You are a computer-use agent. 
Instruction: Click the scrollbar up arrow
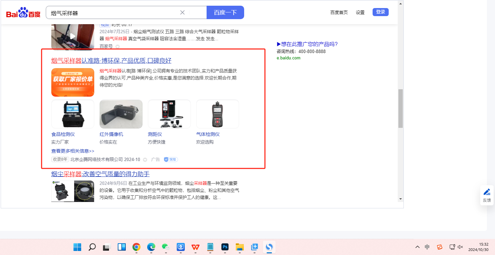point(400,3)
